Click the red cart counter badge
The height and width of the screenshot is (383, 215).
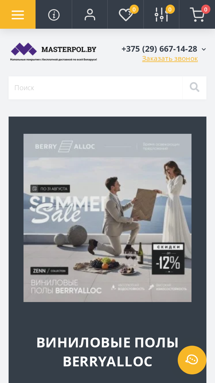click(x=206, y=9)
